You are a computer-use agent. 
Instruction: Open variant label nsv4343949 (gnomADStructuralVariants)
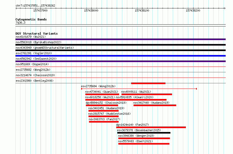click(45, 48)
